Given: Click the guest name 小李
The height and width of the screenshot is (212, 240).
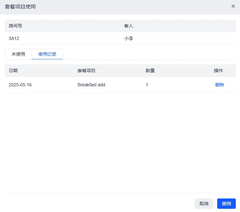Looking at the screenshot, I should tap(129, 38).
